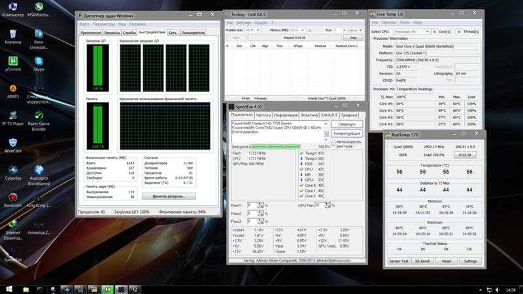Click the Core Temp window title icon
Image resolution: width=523 pixels, height=294 pixels.
[x=373, y=14]
